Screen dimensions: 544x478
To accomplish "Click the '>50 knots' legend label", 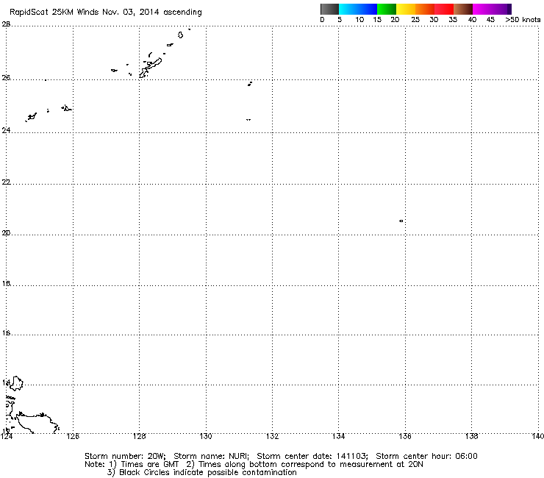I will tap(523, 20).
